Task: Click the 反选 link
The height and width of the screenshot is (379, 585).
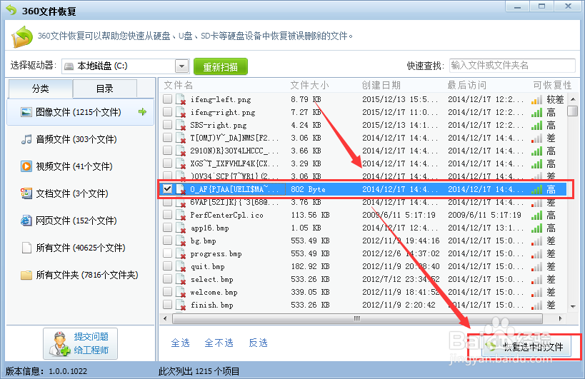Action: coord(258,343)
